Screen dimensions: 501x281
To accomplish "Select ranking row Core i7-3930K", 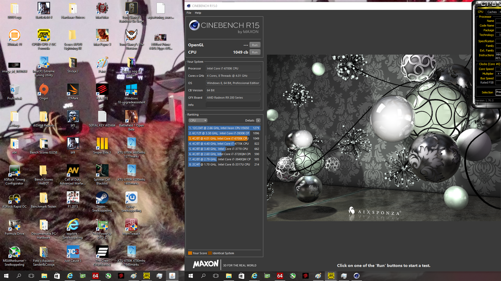I will tap(224, 133).
